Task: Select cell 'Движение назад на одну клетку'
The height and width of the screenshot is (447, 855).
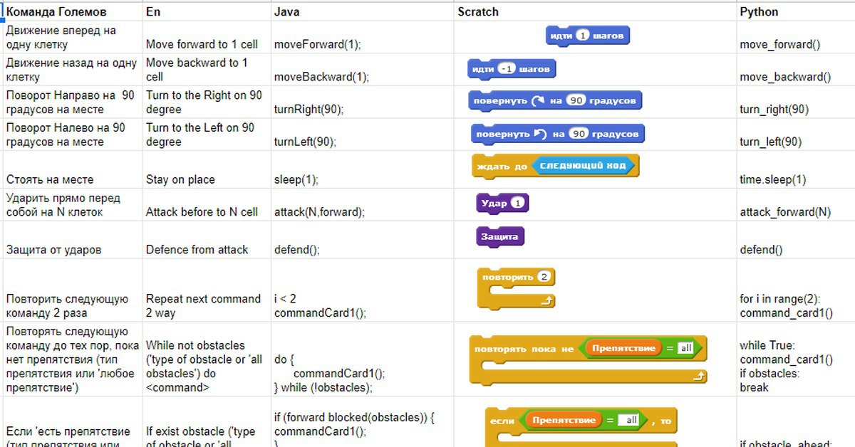Action: (72, 70)
